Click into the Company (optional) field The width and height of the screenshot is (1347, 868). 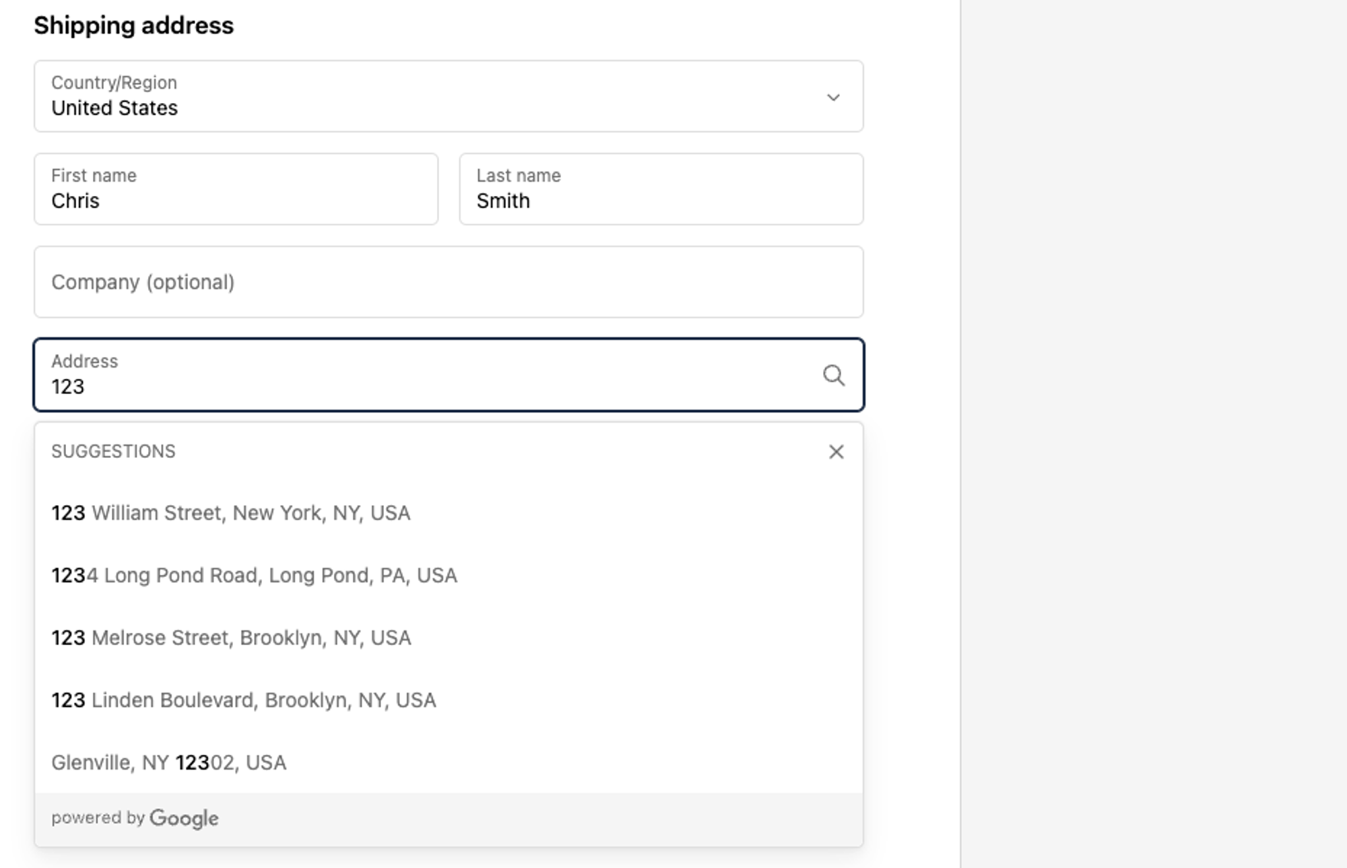pyautogui.click(x=448, y=282)
